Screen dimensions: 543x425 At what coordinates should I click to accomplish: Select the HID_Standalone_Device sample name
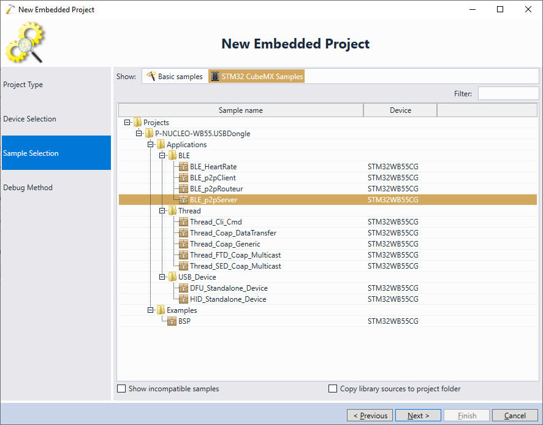(x=228, y=299)
